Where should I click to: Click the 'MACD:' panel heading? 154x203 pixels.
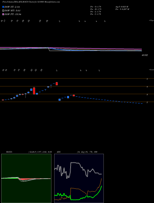(9, 152)
